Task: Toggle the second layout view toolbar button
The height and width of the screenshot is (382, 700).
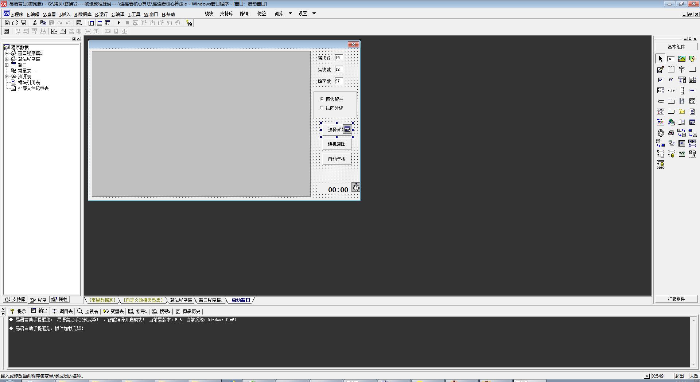Action: [99, 23]
